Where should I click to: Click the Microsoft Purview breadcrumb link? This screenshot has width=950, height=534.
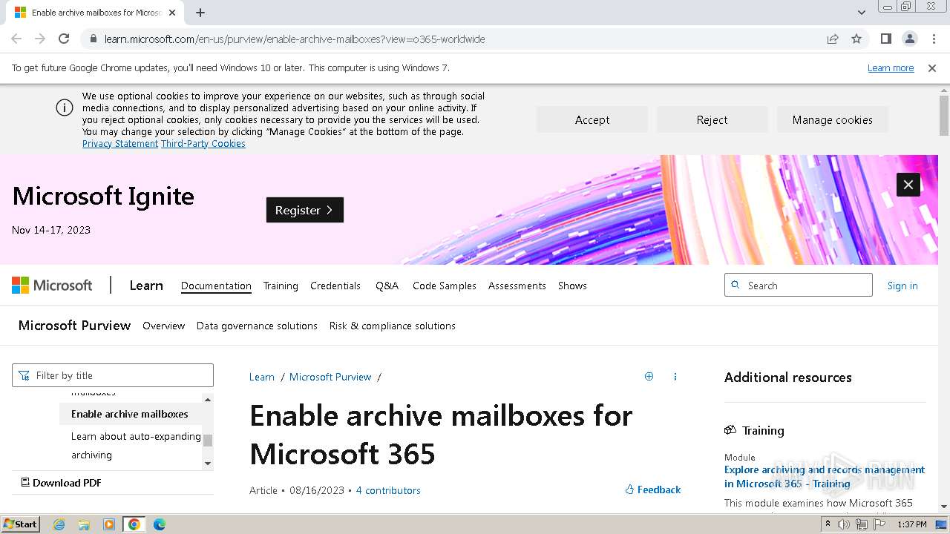330,377
